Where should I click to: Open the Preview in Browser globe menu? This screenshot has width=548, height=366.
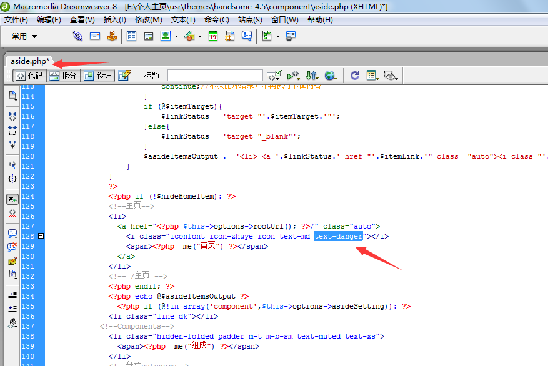click(x=331, y=76)
